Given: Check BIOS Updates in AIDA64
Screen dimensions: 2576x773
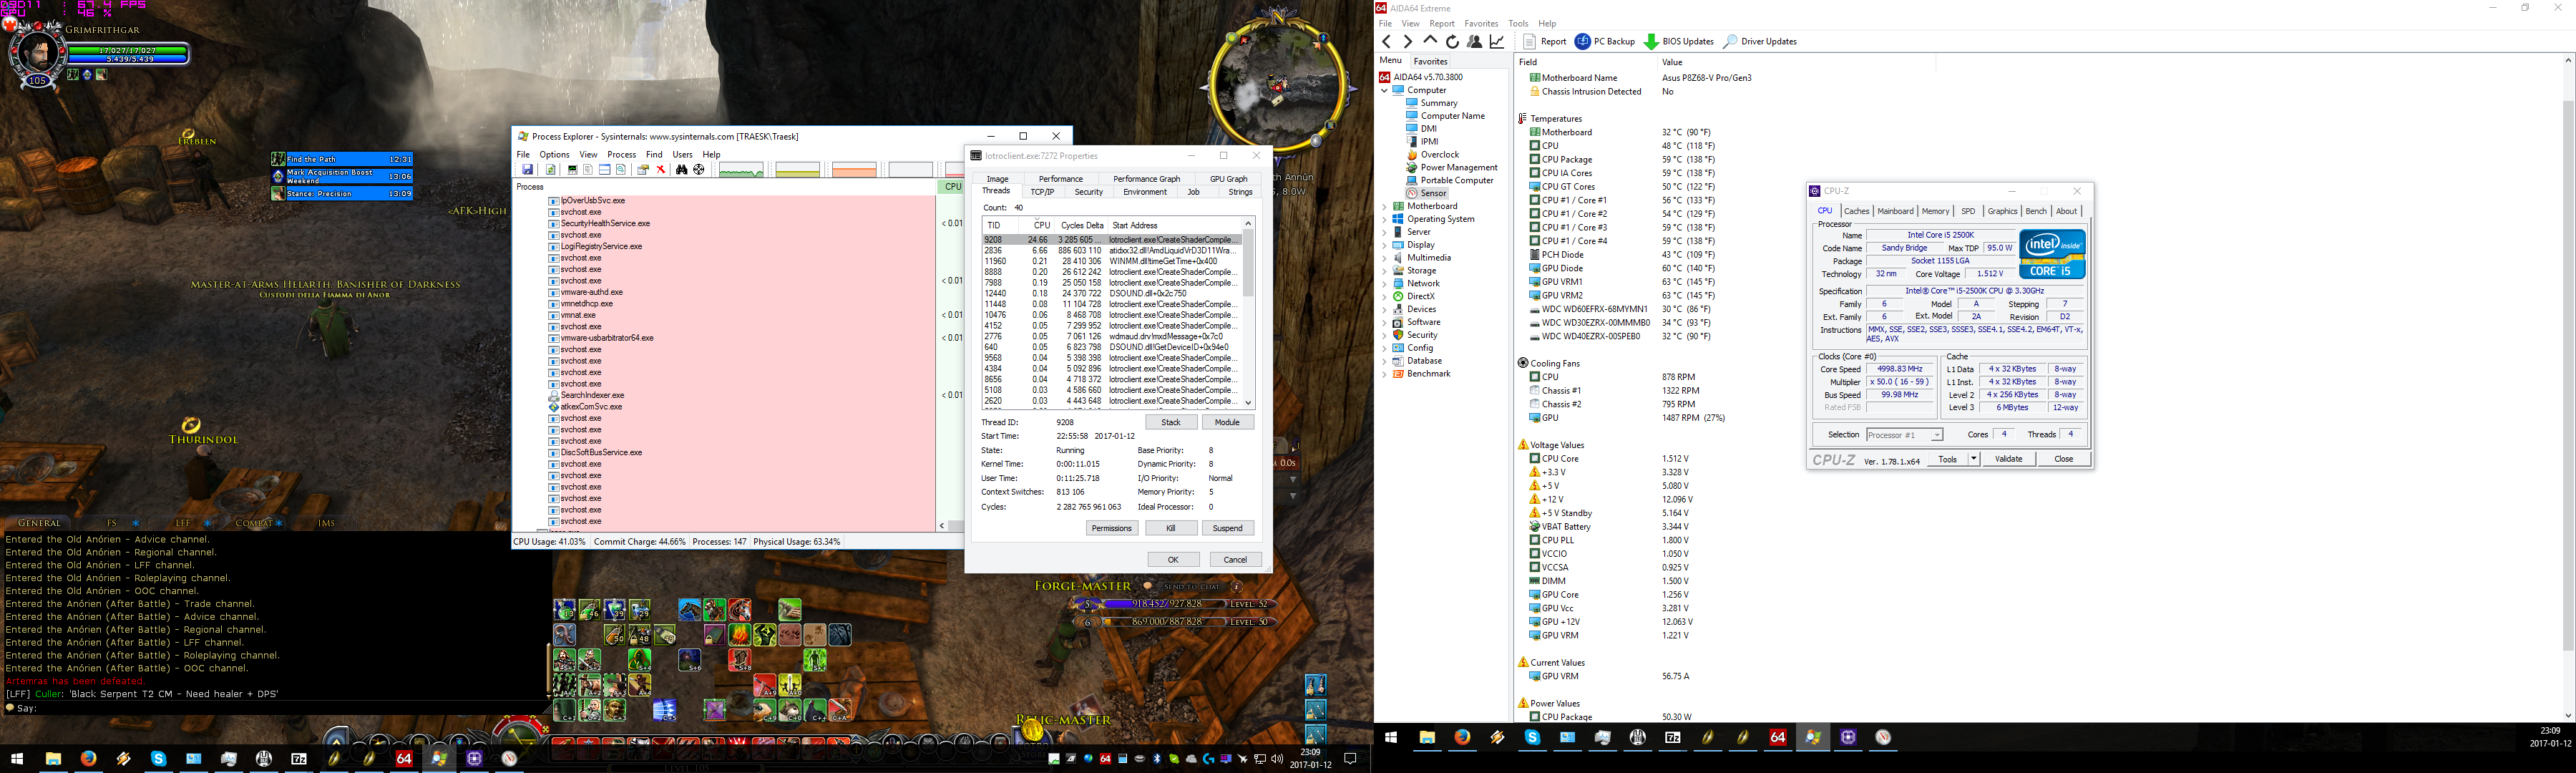Looking at the screenshot, I should click(1679, 41).
